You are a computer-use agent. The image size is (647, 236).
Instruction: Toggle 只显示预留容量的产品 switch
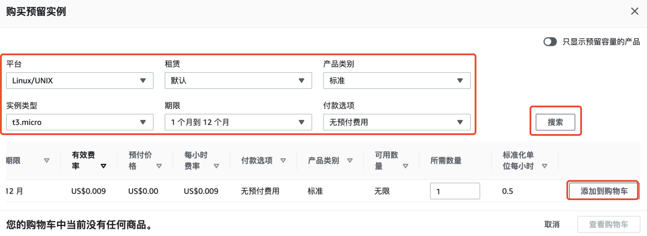550,42
